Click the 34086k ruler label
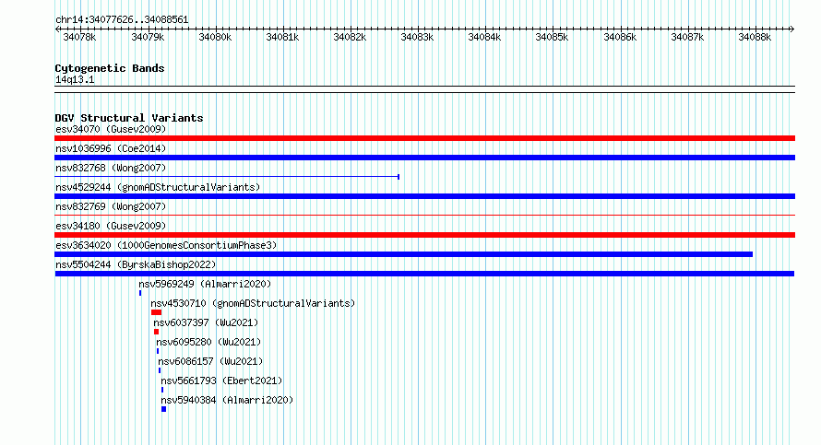This screenshot has height=445, width=821. click(620, 38)
